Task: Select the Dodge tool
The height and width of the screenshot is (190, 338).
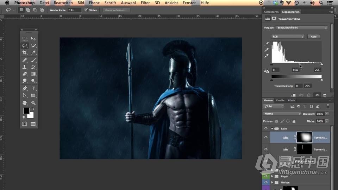Action: coord(33,81)
